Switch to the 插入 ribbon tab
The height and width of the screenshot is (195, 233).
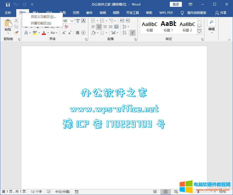tap(36, 12)
